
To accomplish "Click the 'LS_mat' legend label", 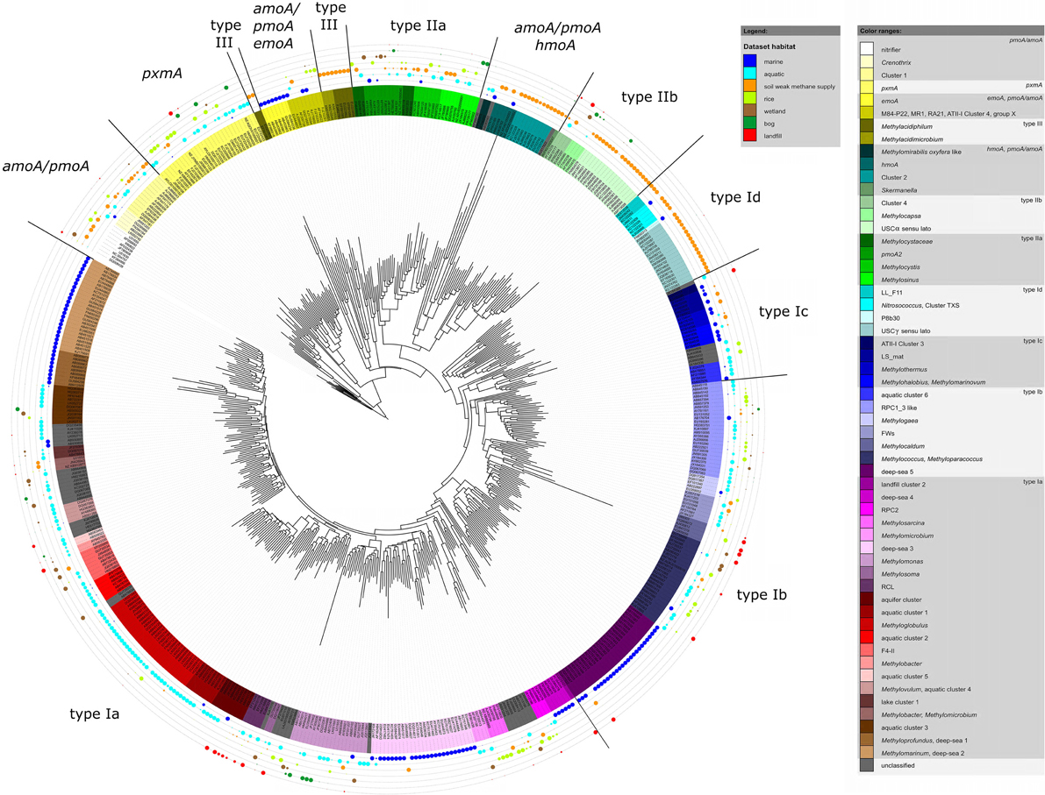I will 892,357.
